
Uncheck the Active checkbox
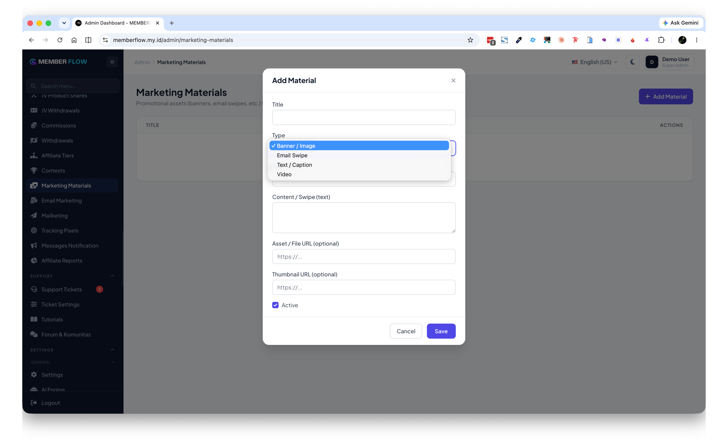click(275, 305)
